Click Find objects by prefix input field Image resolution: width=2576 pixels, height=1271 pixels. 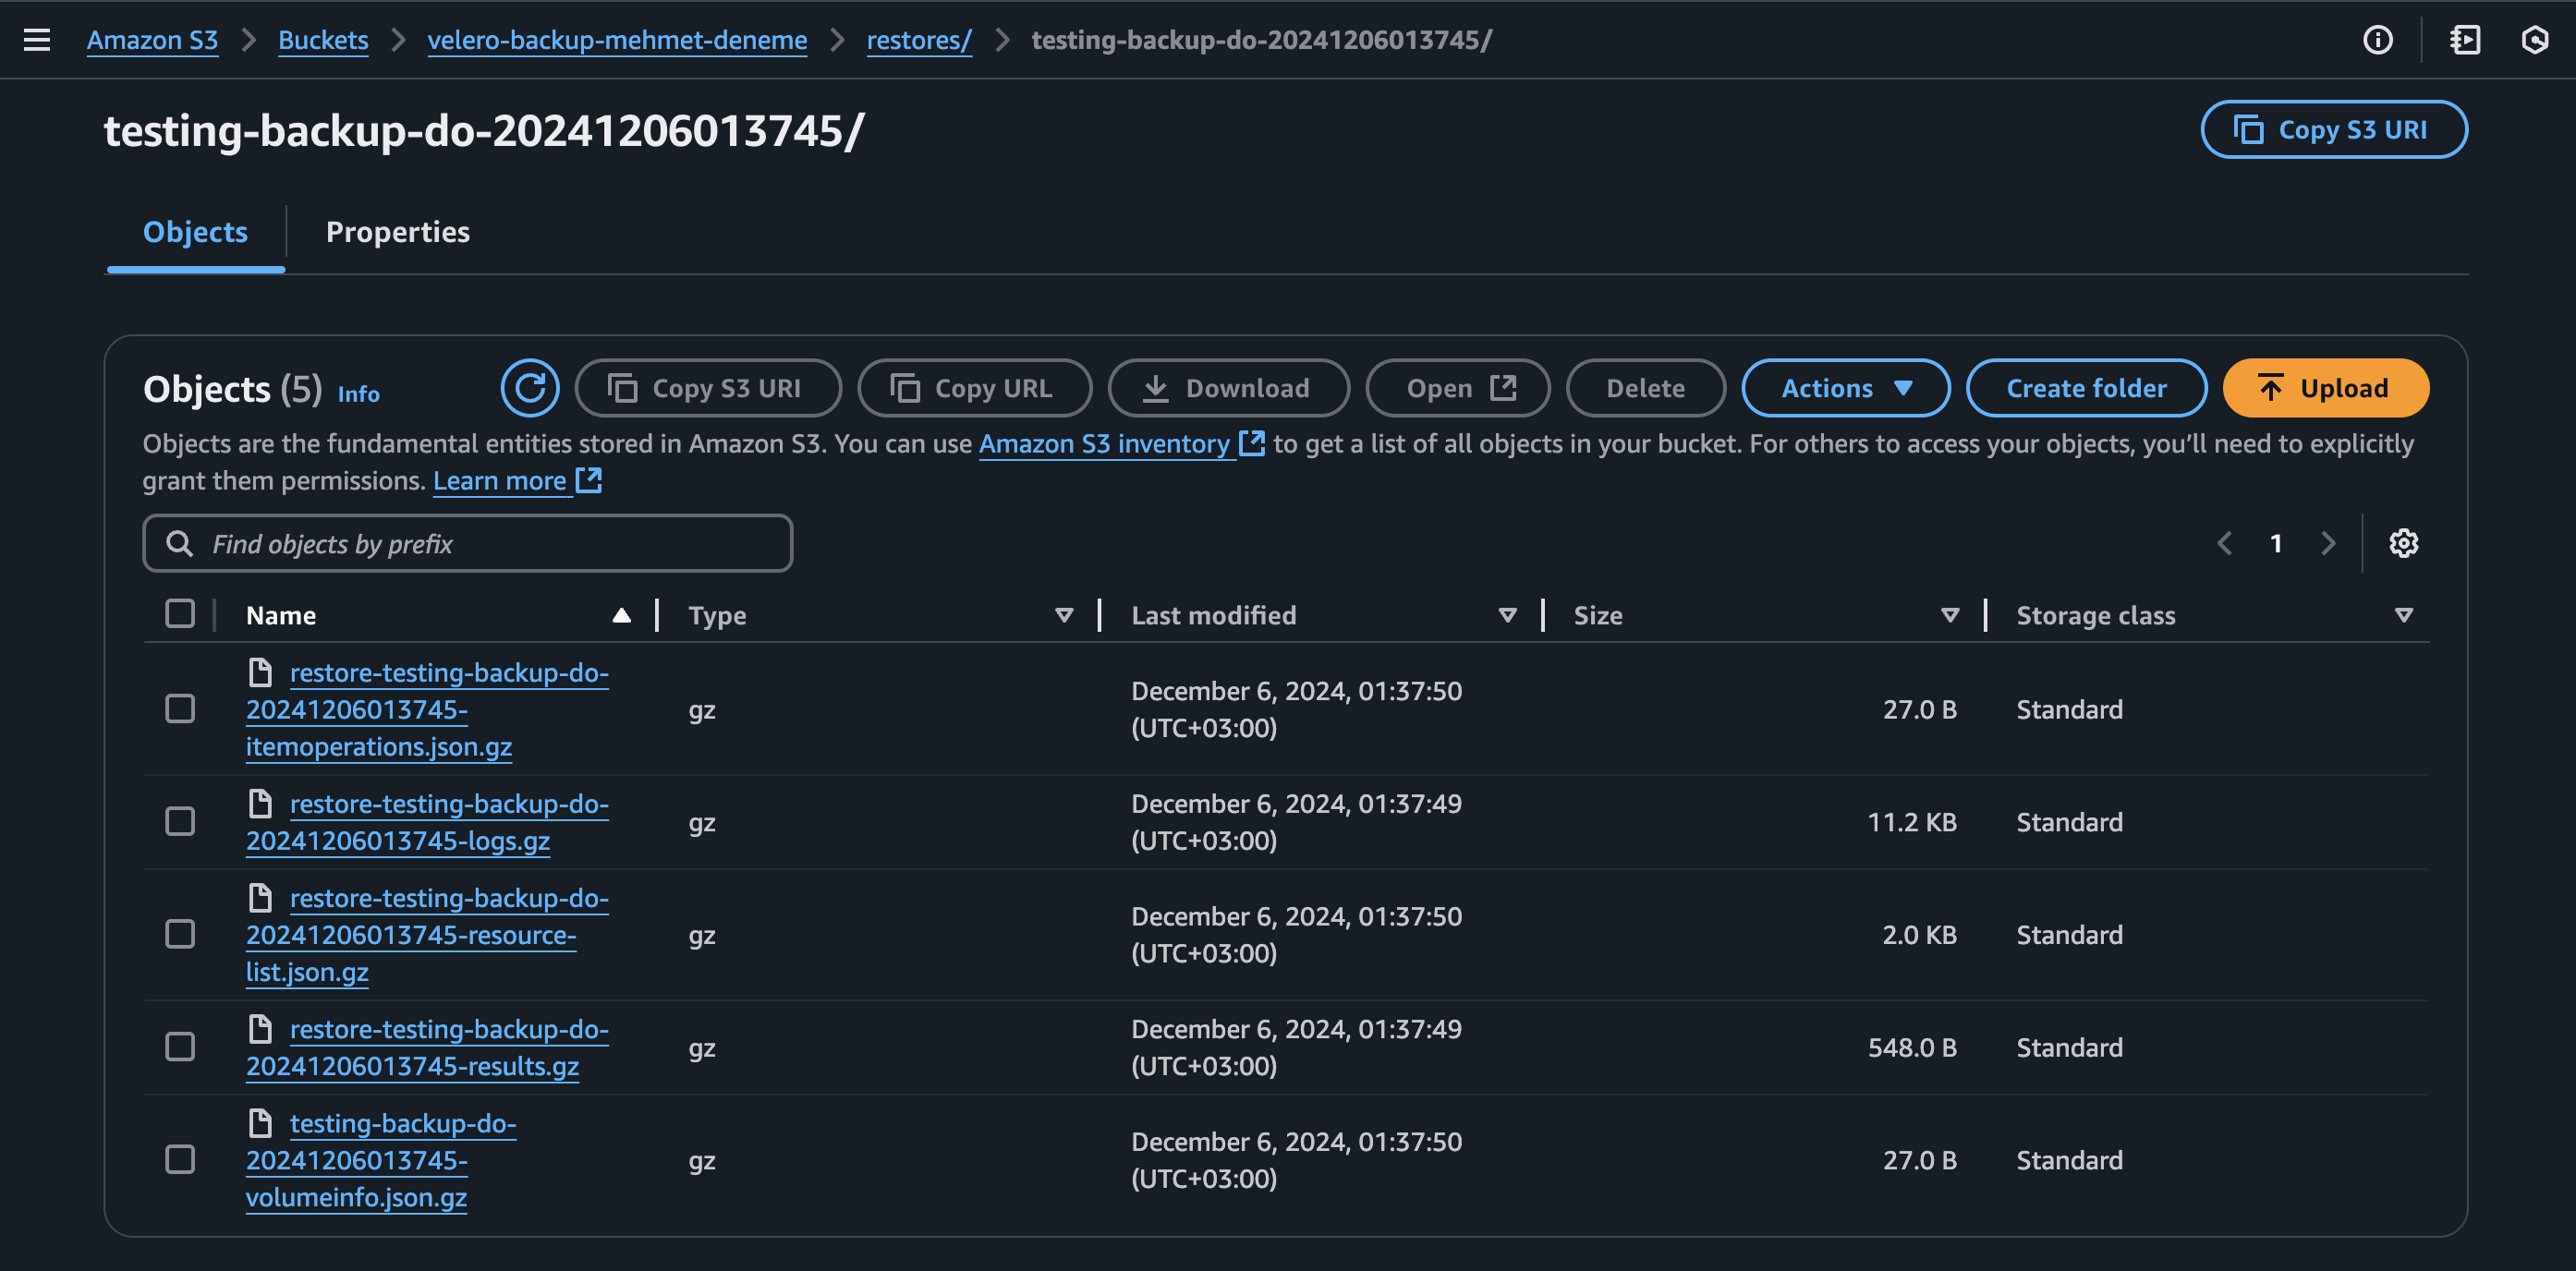point(468,542)
